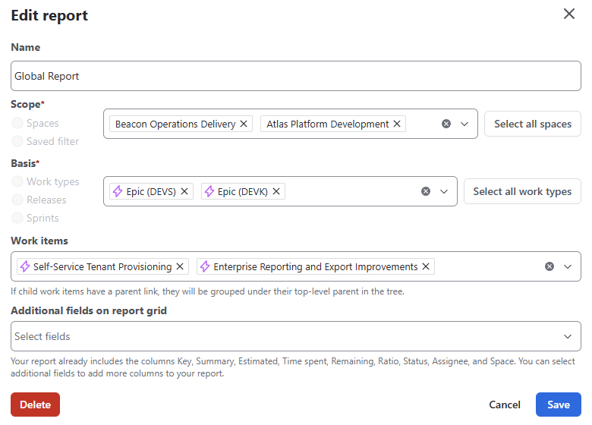Open the Basis work types dropdown

[x=444, y=192]
